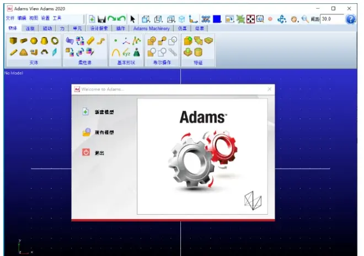This screenshot has width=364, height=256.
Task: Click the blue background color square
Action: coord(217,19)
